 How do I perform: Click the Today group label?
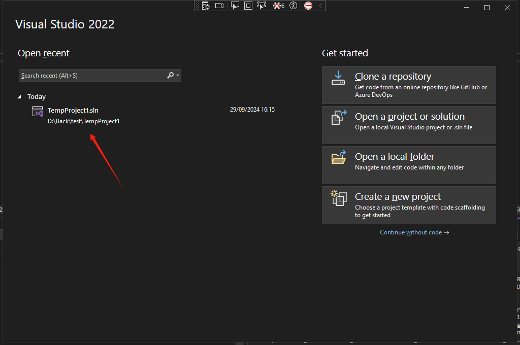(37, 97)
